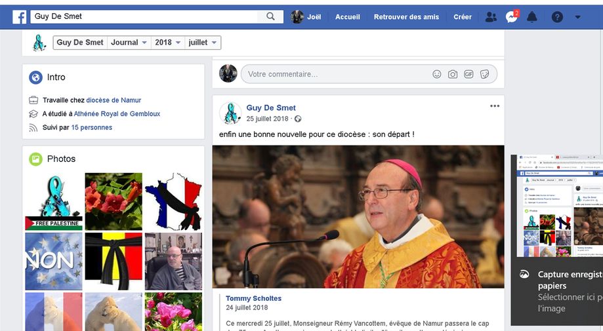Screen dimensions: 603x331
Task: Click the Facebook logo icon
Action: point(19,17)
